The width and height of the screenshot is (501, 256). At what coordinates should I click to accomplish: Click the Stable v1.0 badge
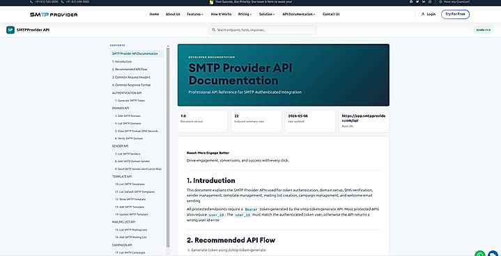pyautogui.click(x=483, y=30)
